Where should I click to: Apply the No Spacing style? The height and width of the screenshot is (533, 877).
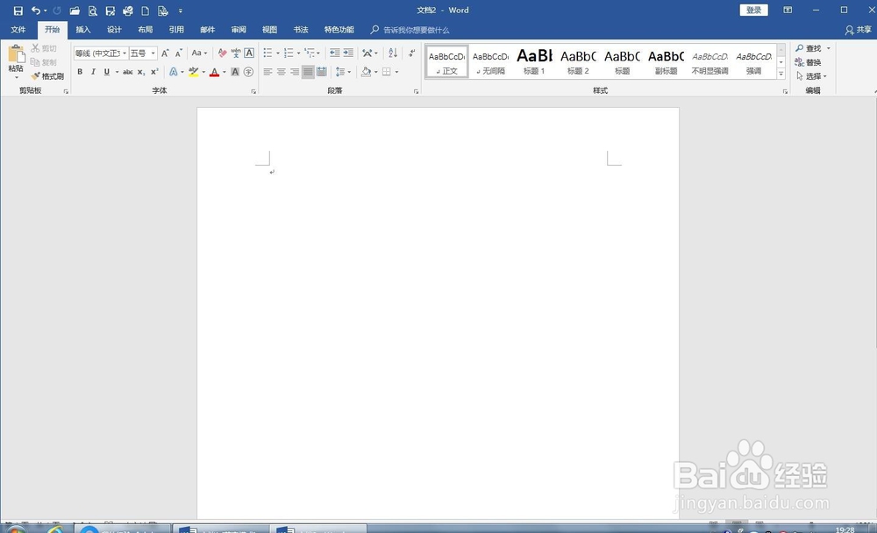[490, 61]
